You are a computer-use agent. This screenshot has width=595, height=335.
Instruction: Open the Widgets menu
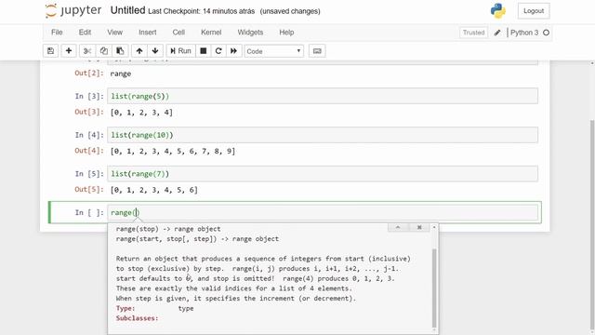pyautogui.click(x=250, y=33)
